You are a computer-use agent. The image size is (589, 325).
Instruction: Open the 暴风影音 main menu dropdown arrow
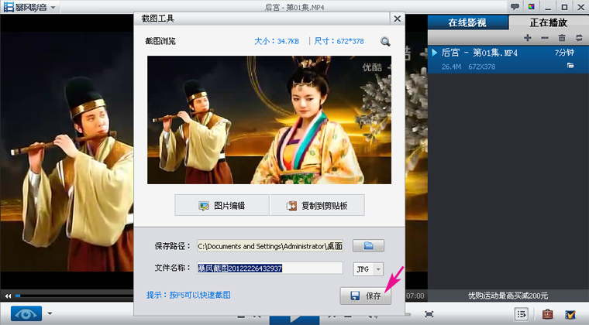click(x=53, y=8)
